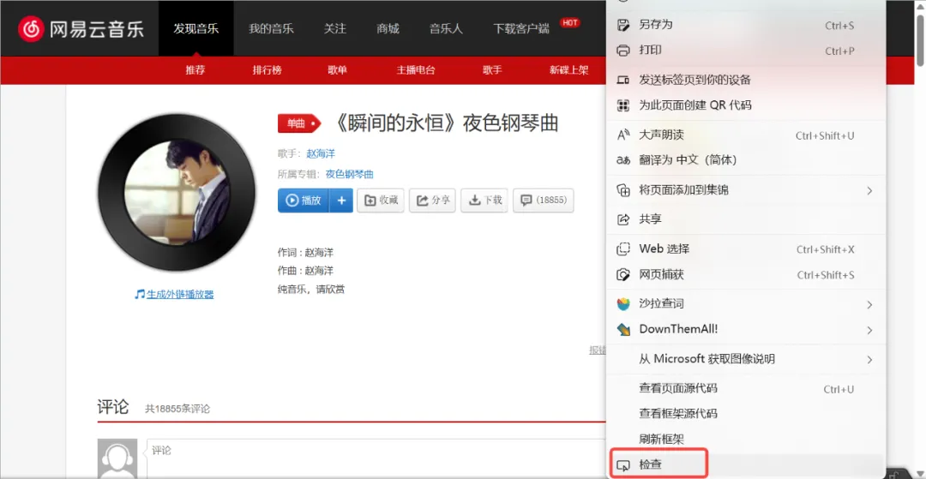Select 打印 from the context menu
This screenshot has height=479, width=926.
coord(746,51)
